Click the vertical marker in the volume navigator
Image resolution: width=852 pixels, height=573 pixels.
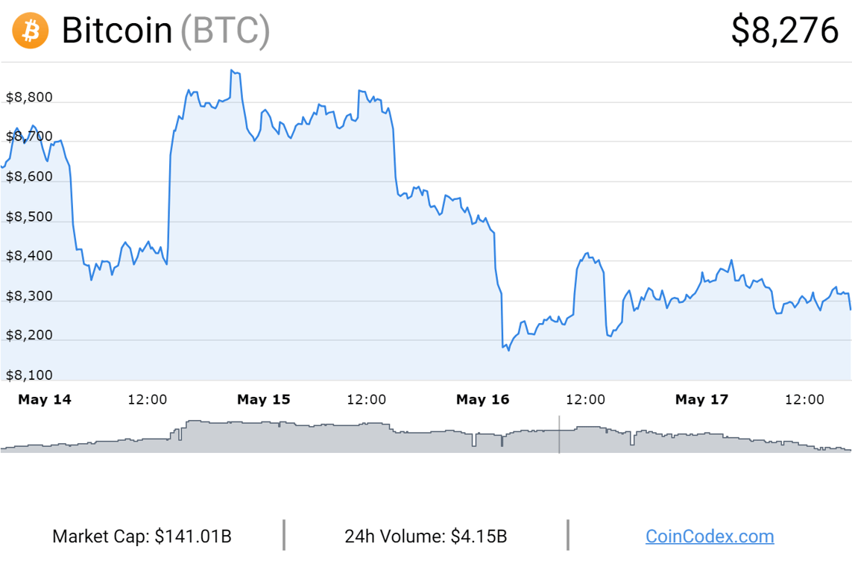(559, 435)
